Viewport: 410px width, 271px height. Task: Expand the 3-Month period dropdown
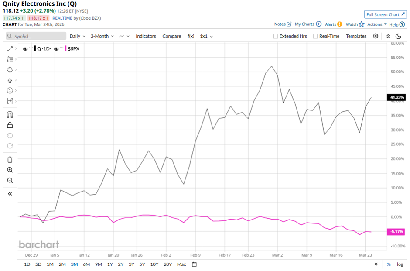pyautogui.click(x=102, y=36)
